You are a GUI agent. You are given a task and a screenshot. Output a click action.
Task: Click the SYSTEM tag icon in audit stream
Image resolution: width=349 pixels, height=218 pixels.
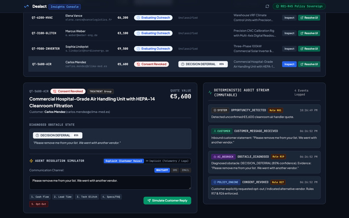tap(215, 110)
